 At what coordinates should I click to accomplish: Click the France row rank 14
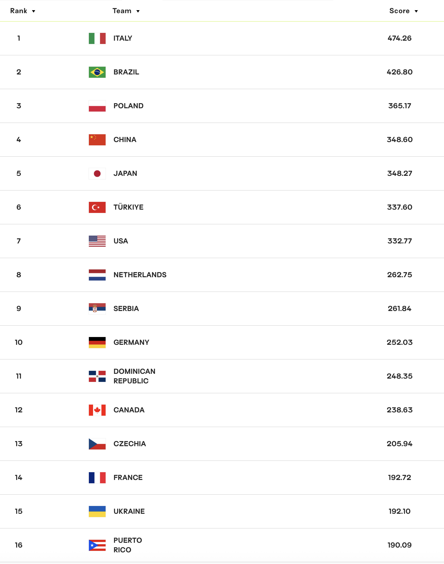19,478
